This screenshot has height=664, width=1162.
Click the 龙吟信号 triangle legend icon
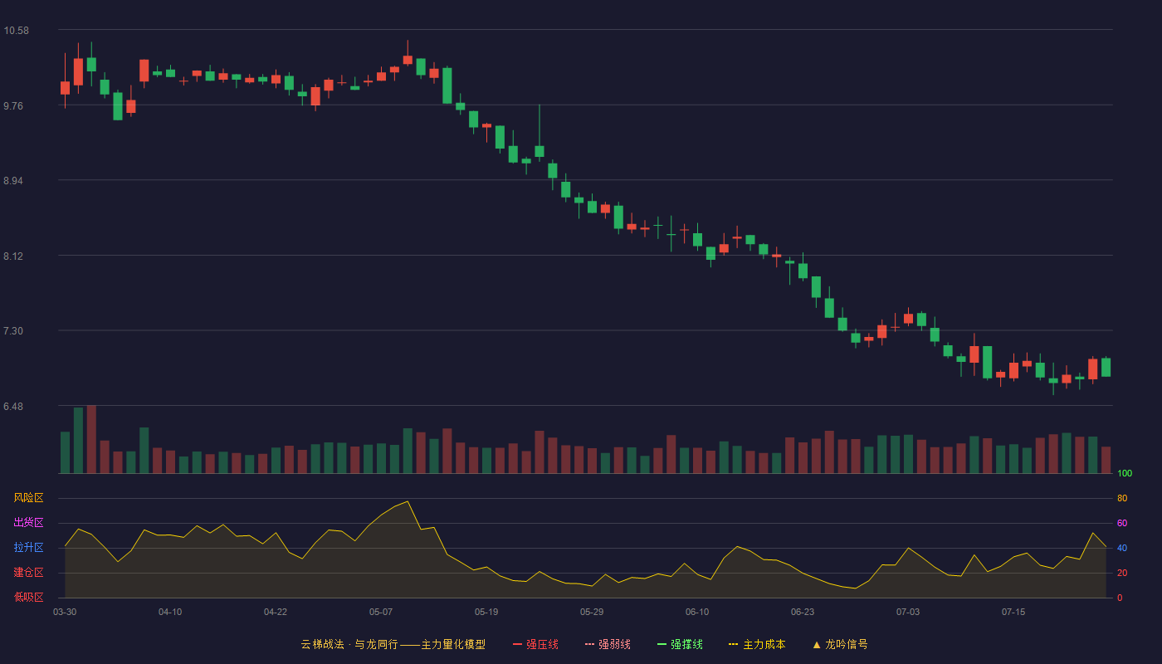click(x=816, y=644)
